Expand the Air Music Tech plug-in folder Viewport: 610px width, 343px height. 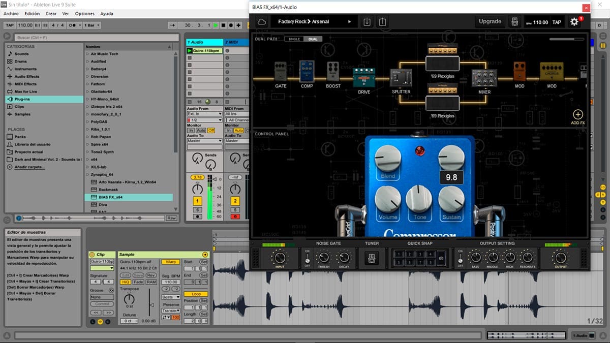[87, 54]
